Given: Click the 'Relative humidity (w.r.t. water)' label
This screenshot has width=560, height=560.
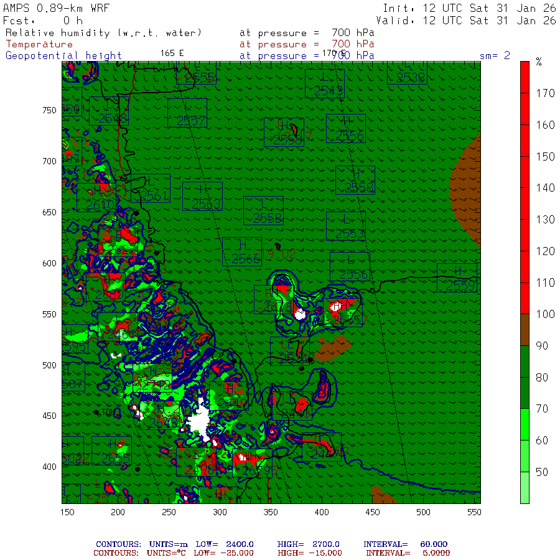Looking at the screenshot, I should (103, 33).
